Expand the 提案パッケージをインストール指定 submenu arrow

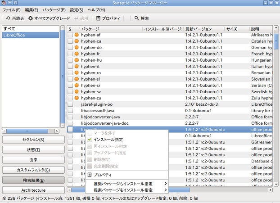click(x=166, y=190)
